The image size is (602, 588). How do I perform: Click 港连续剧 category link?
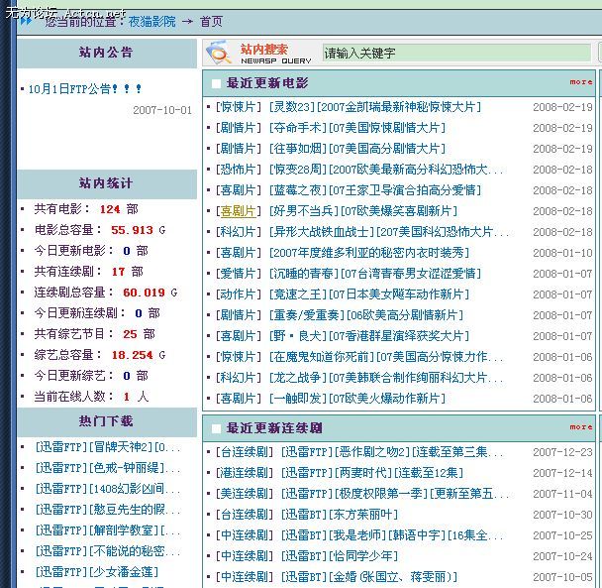pyautogui.click(x=245, y=473)
